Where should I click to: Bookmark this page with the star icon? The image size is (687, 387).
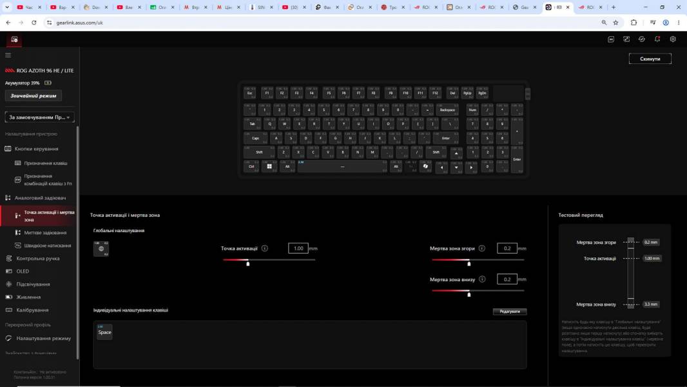[615, 23]
